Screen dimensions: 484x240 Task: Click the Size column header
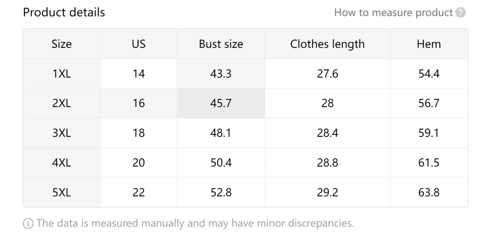coord(61,44)
